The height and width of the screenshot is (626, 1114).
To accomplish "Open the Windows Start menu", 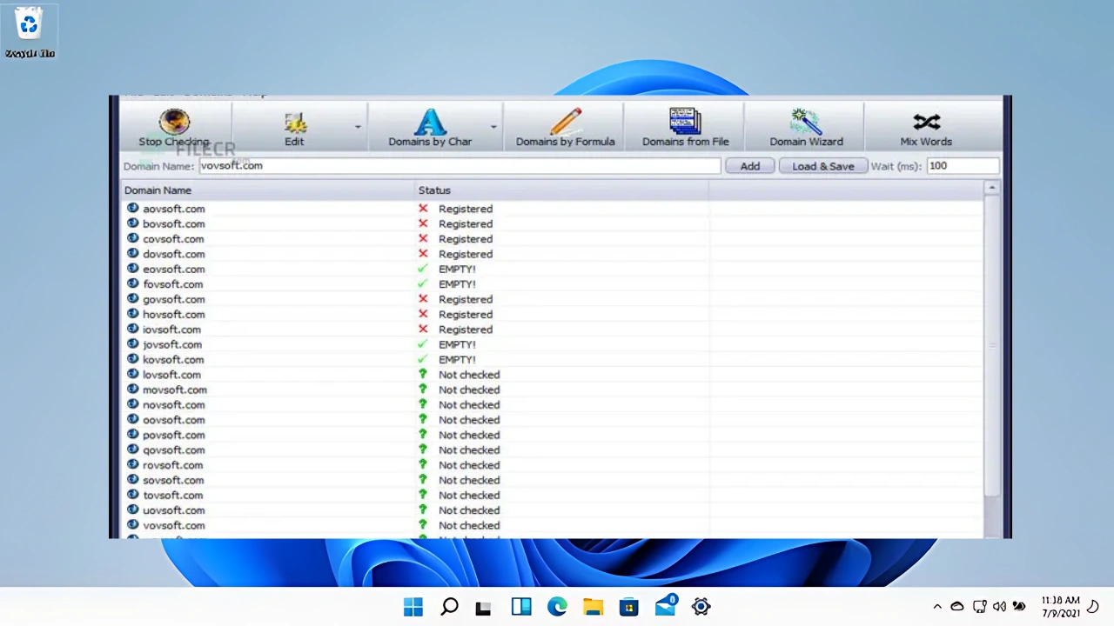I will pos(413,607).
